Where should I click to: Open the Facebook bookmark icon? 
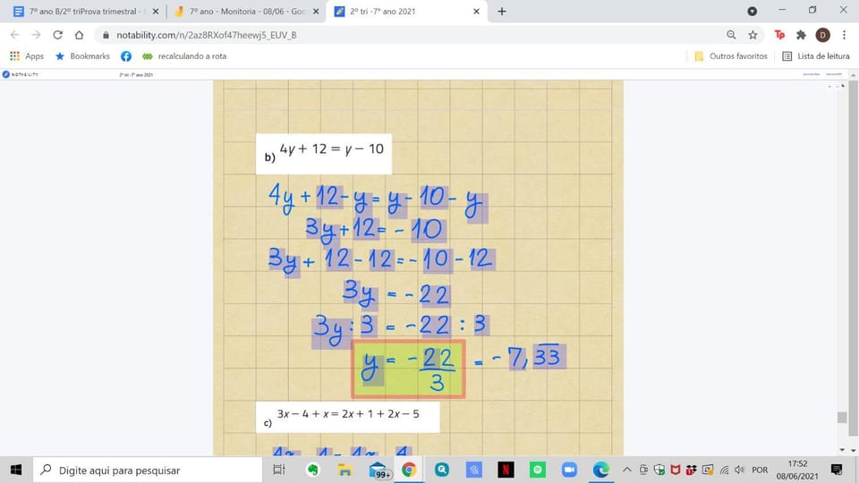126,55
